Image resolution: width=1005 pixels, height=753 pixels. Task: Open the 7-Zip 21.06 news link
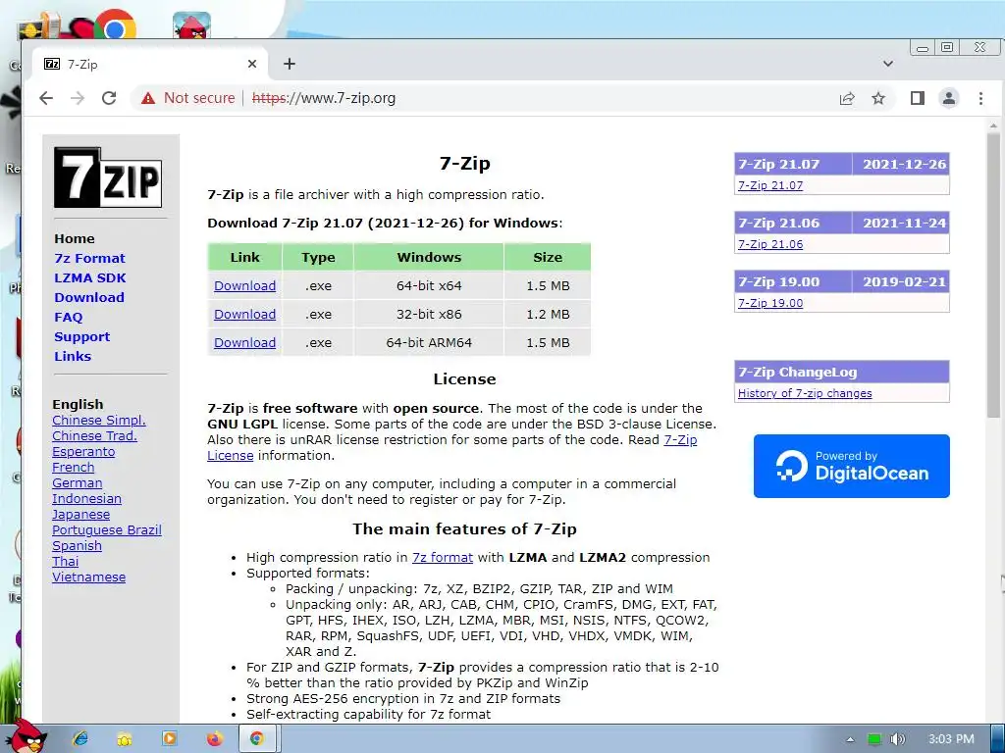pyautogui.click(x=769, y=244)
